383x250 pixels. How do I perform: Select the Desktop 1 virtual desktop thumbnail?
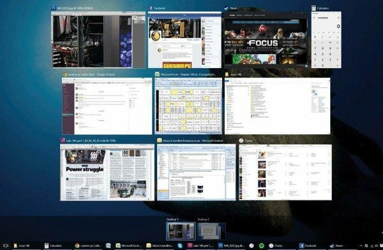point(181,232)
